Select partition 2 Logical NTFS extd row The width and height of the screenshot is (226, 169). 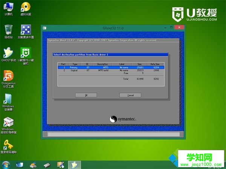[x=111, y=70]
